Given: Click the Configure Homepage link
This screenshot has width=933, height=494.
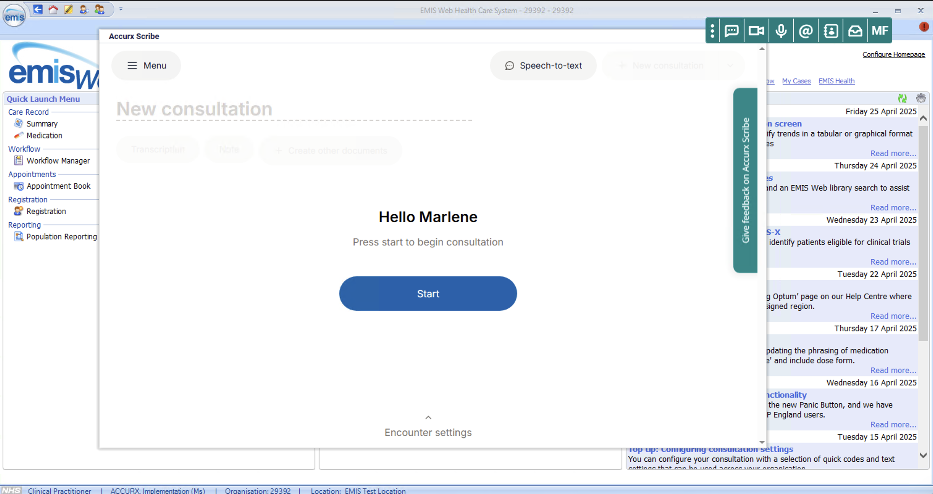Looking at the screenshot, I should coord(893,55).
